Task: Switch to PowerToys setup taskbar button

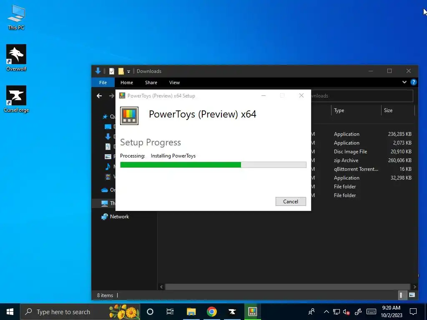Action: pos(252,312)
